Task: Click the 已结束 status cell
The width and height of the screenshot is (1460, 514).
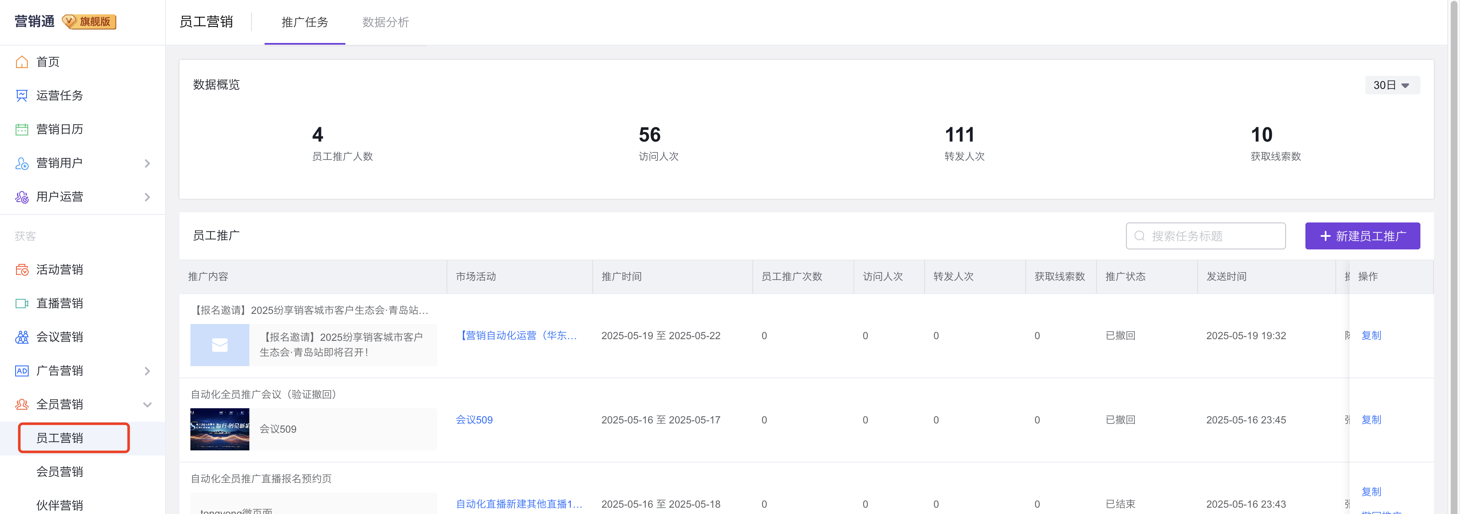Action: (1120, 504)
